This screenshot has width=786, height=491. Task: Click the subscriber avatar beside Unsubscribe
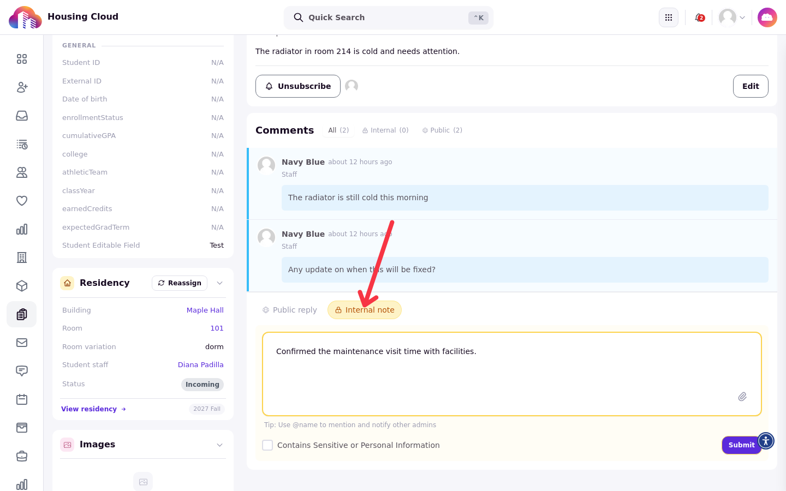coord(352,86)
